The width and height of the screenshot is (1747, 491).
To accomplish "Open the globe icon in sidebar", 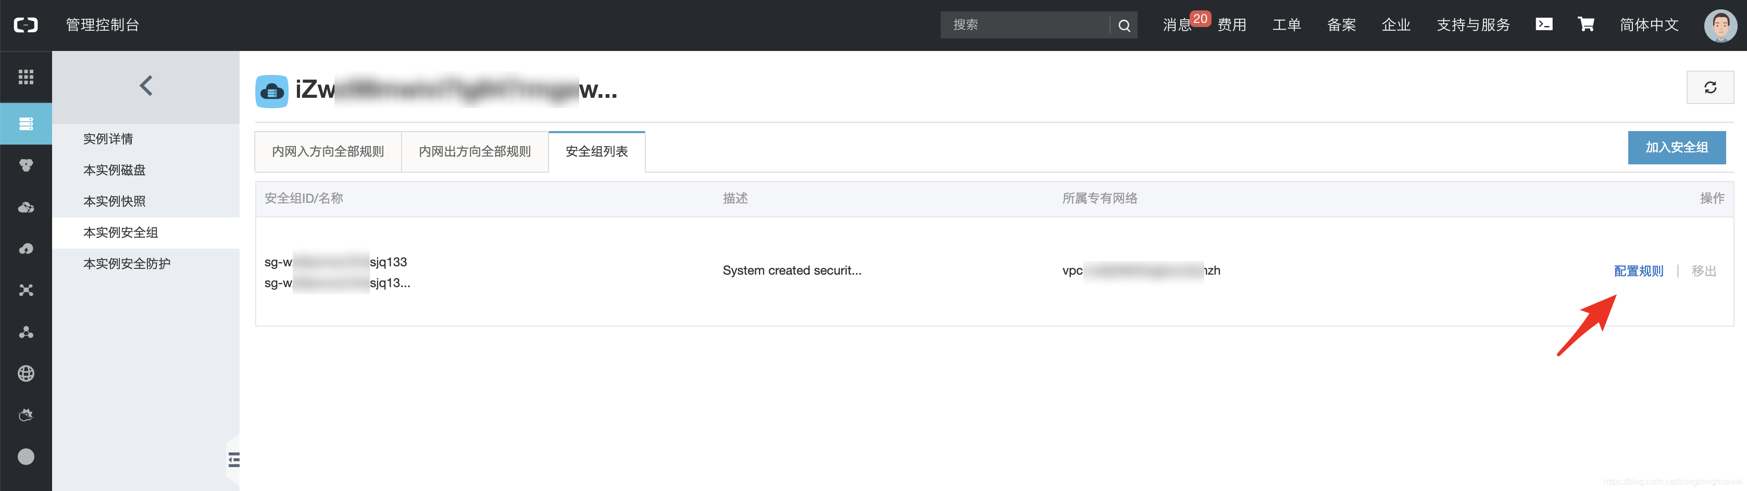I will [26, 373].
